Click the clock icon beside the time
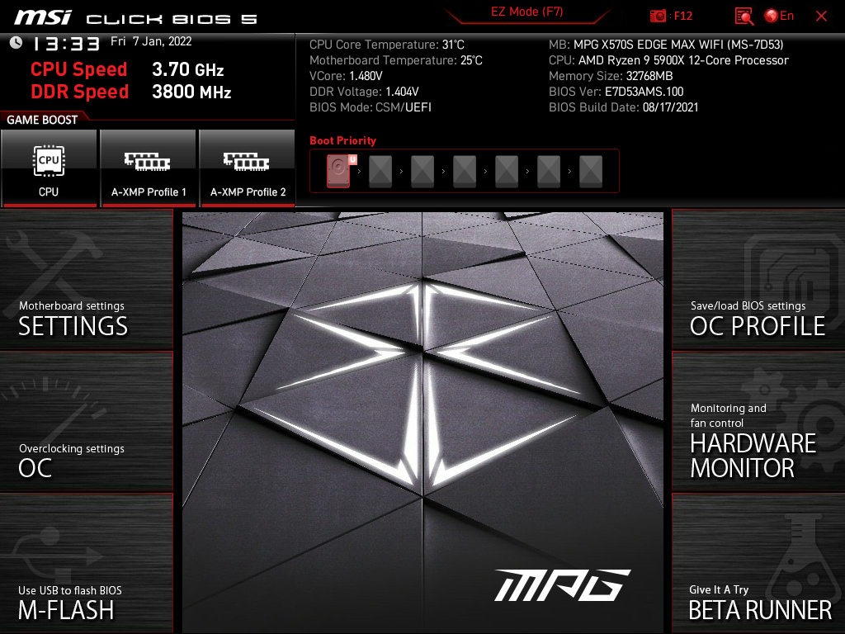Screen dimensions: 845x634 (x=17, y=43)
